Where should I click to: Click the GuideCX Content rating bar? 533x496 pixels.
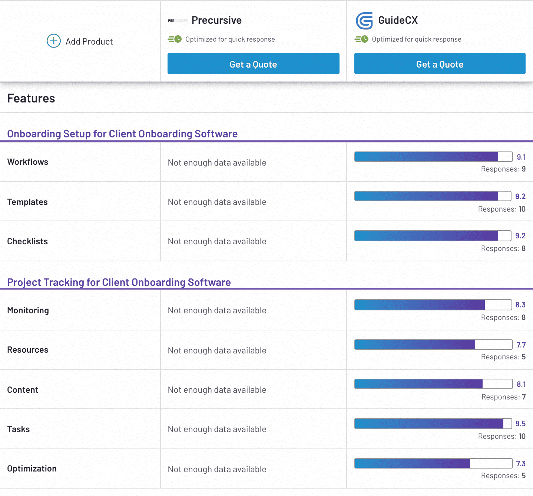(434, 384)
